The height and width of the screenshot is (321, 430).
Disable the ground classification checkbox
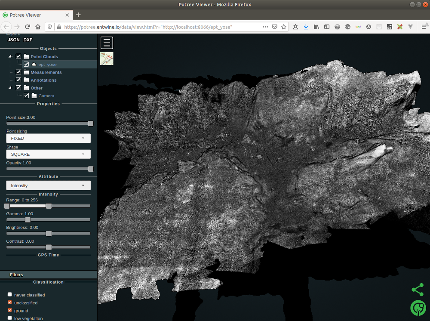tap(10, 310)
